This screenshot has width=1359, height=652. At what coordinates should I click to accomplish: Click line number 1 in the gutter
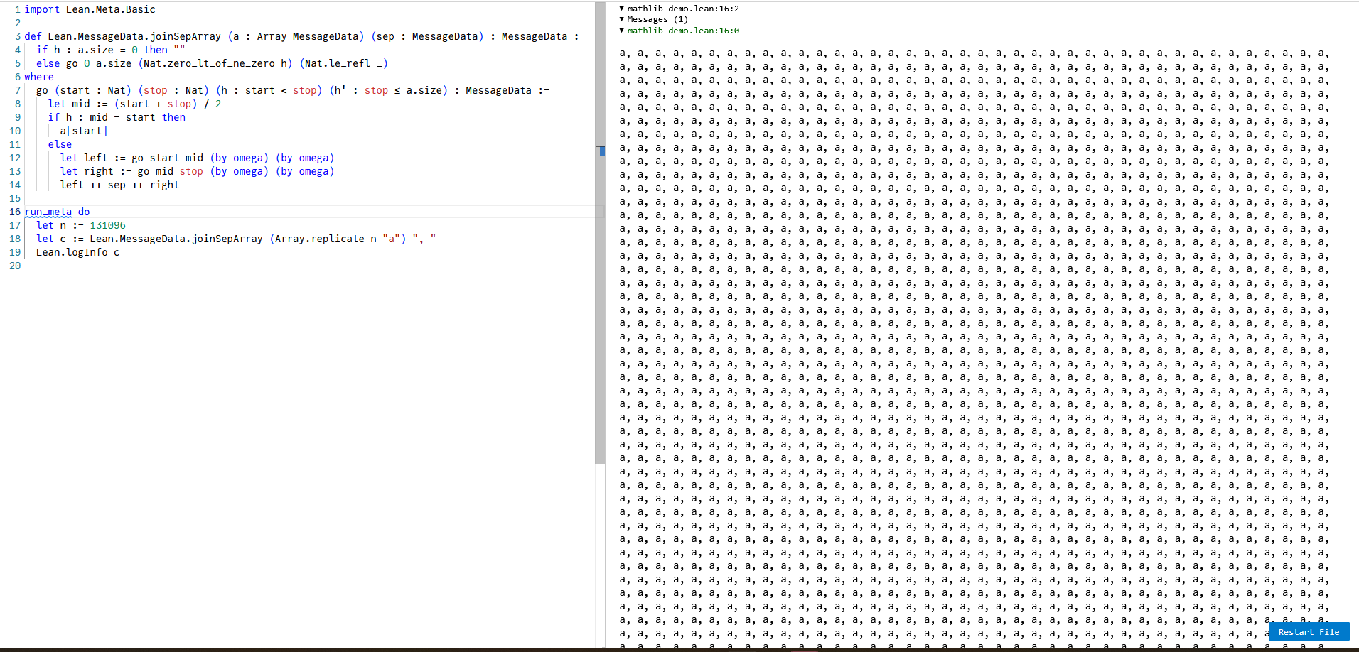(x=17, y=9)
